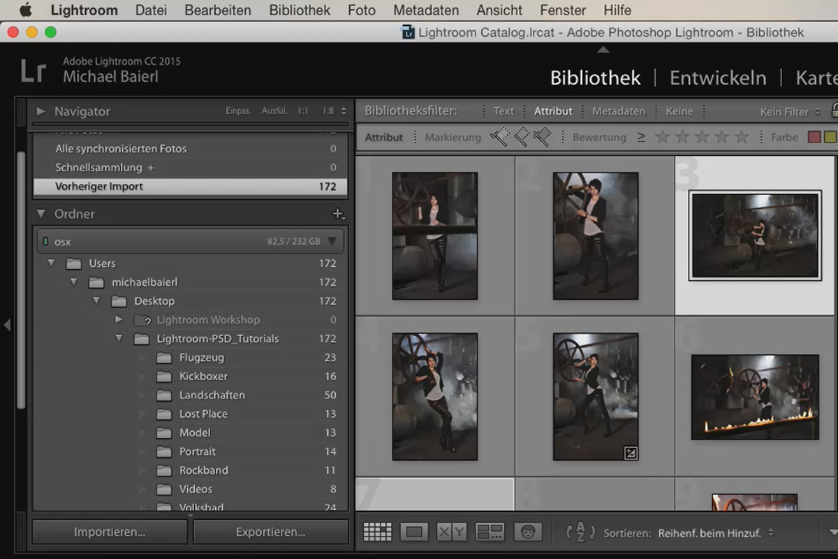Collapse the michaelbaierl folder
838x559 pixels.
73,282
